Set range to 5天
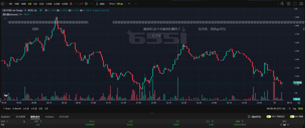 [x=41, y=109]
